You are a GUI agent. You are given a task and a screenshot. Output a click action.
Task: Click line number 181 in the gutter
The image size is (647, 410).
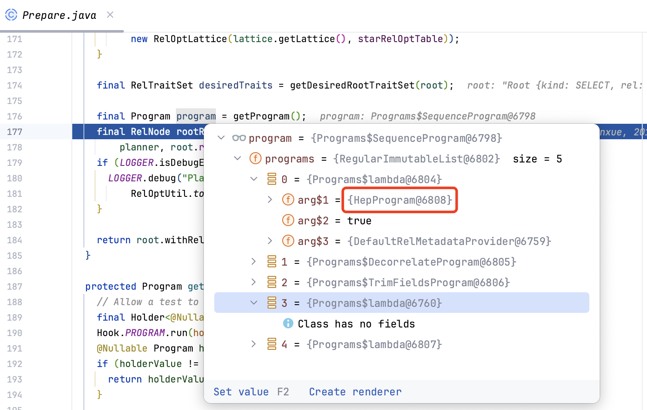pos(14,193)
